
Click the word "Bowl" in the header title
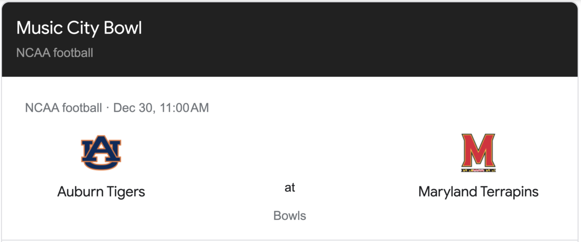(124, 28)
